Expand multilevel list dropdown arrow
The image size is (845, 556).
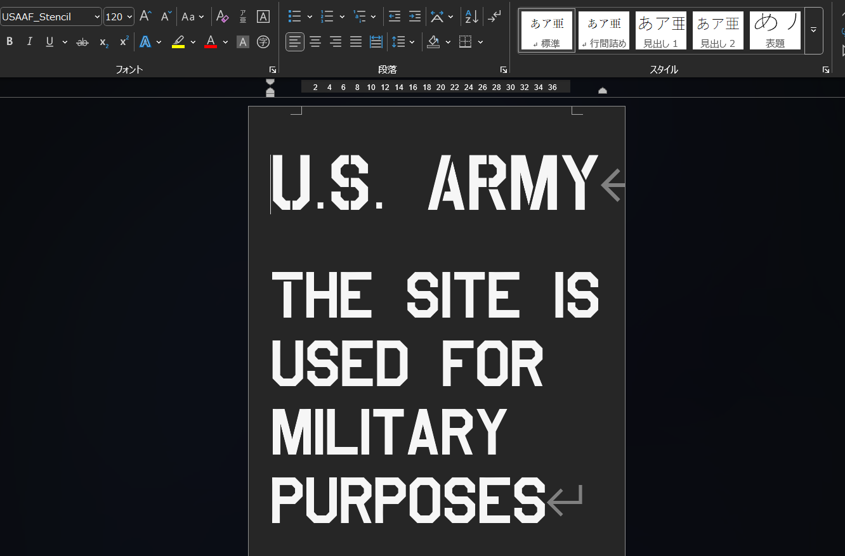373,16
